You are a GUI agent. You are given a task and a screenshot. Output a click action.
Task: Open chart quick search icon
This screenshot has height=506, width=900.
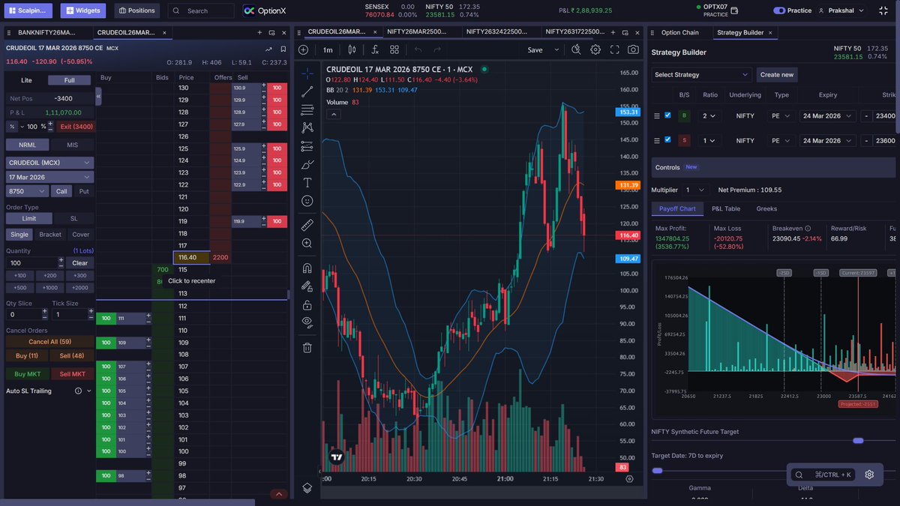pyautogui.click(x=576, y=49)
